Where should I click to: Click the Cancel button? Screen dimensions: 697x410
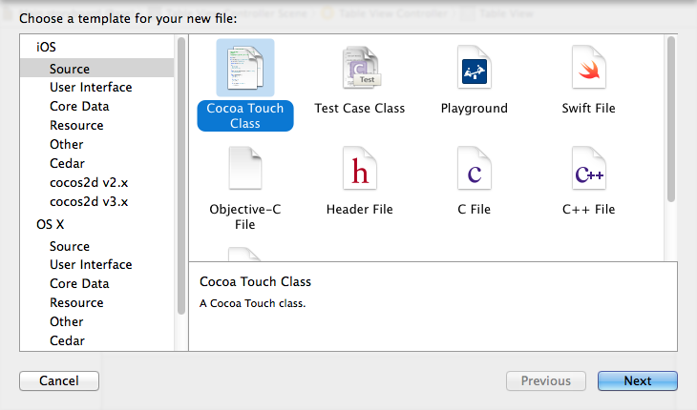(x=59, y=380)
